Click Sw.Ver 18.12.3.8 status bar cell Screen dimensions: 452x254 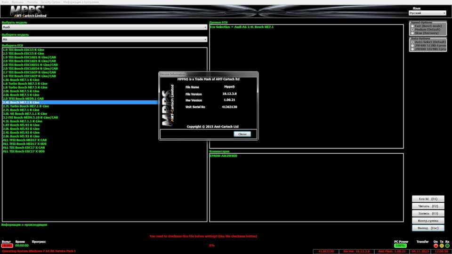tap(356, 251)
